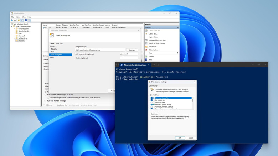The image size is (278, 156).
Task: Click the Browse... button
Action: pyautogui.click(x=132, y=50)
